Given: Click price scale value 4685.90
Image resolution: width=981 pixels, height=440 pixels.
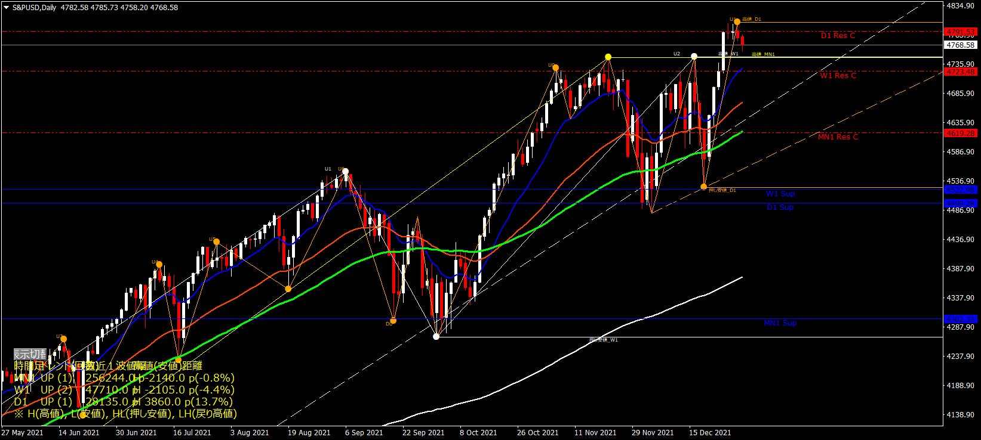Looking at the screenshot, I should [961, 94].
